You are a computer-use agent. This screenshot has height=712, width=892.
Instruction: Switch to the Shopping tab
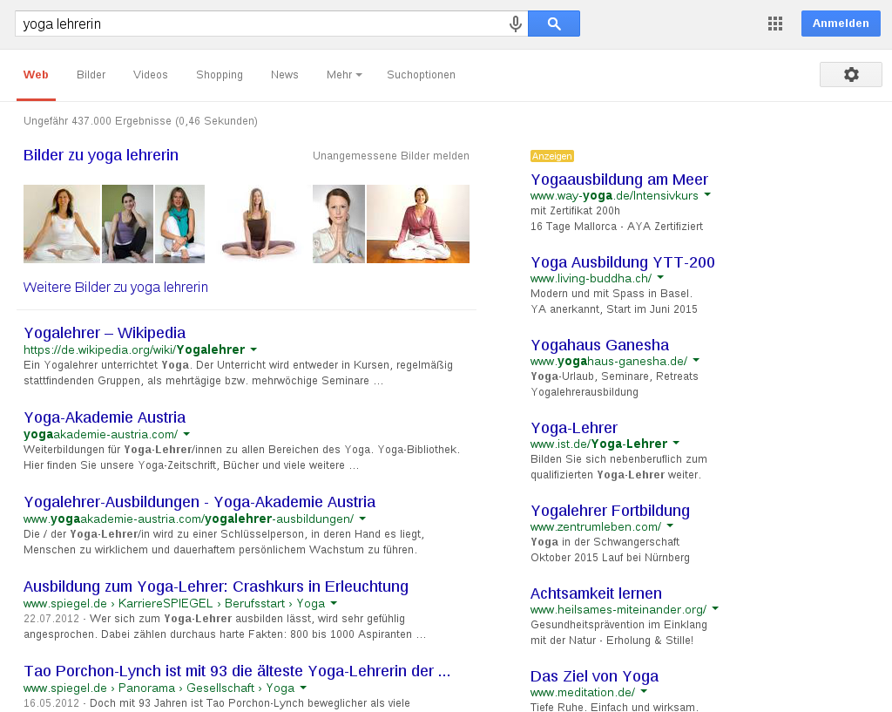pos(220,75)
